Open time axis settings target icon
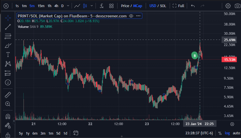Screen dimensions: 241x138 [x=232, y=124]
